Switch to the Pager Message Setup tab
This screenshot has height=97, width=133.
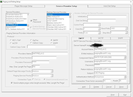click(23, 6)
